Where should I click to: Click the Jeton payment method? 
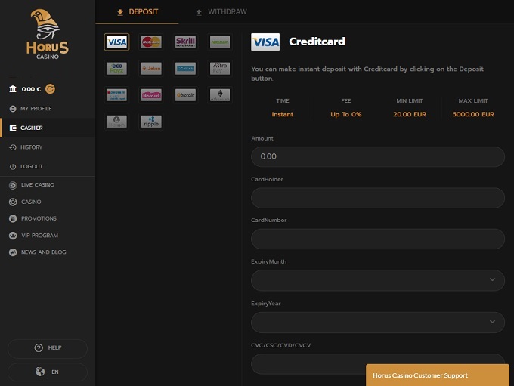click(150, 69)
